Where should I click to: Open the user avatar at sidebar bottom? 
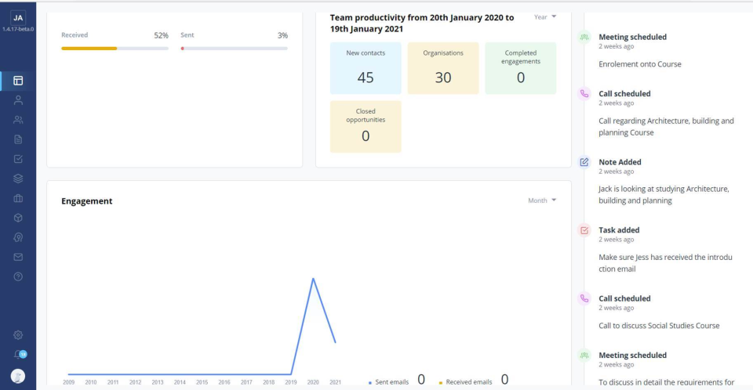(x=18, y=376)
